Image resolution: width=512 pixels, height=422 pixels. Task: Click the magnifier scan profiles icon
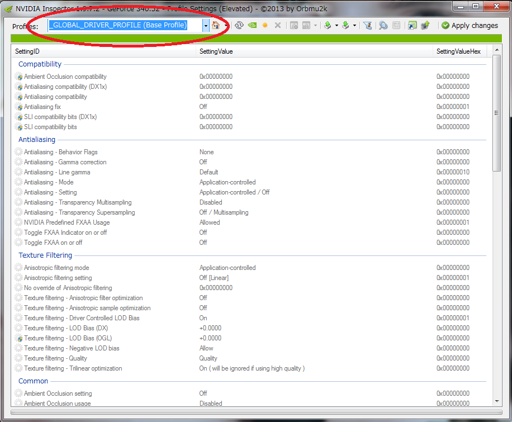(x=383, y=26)
